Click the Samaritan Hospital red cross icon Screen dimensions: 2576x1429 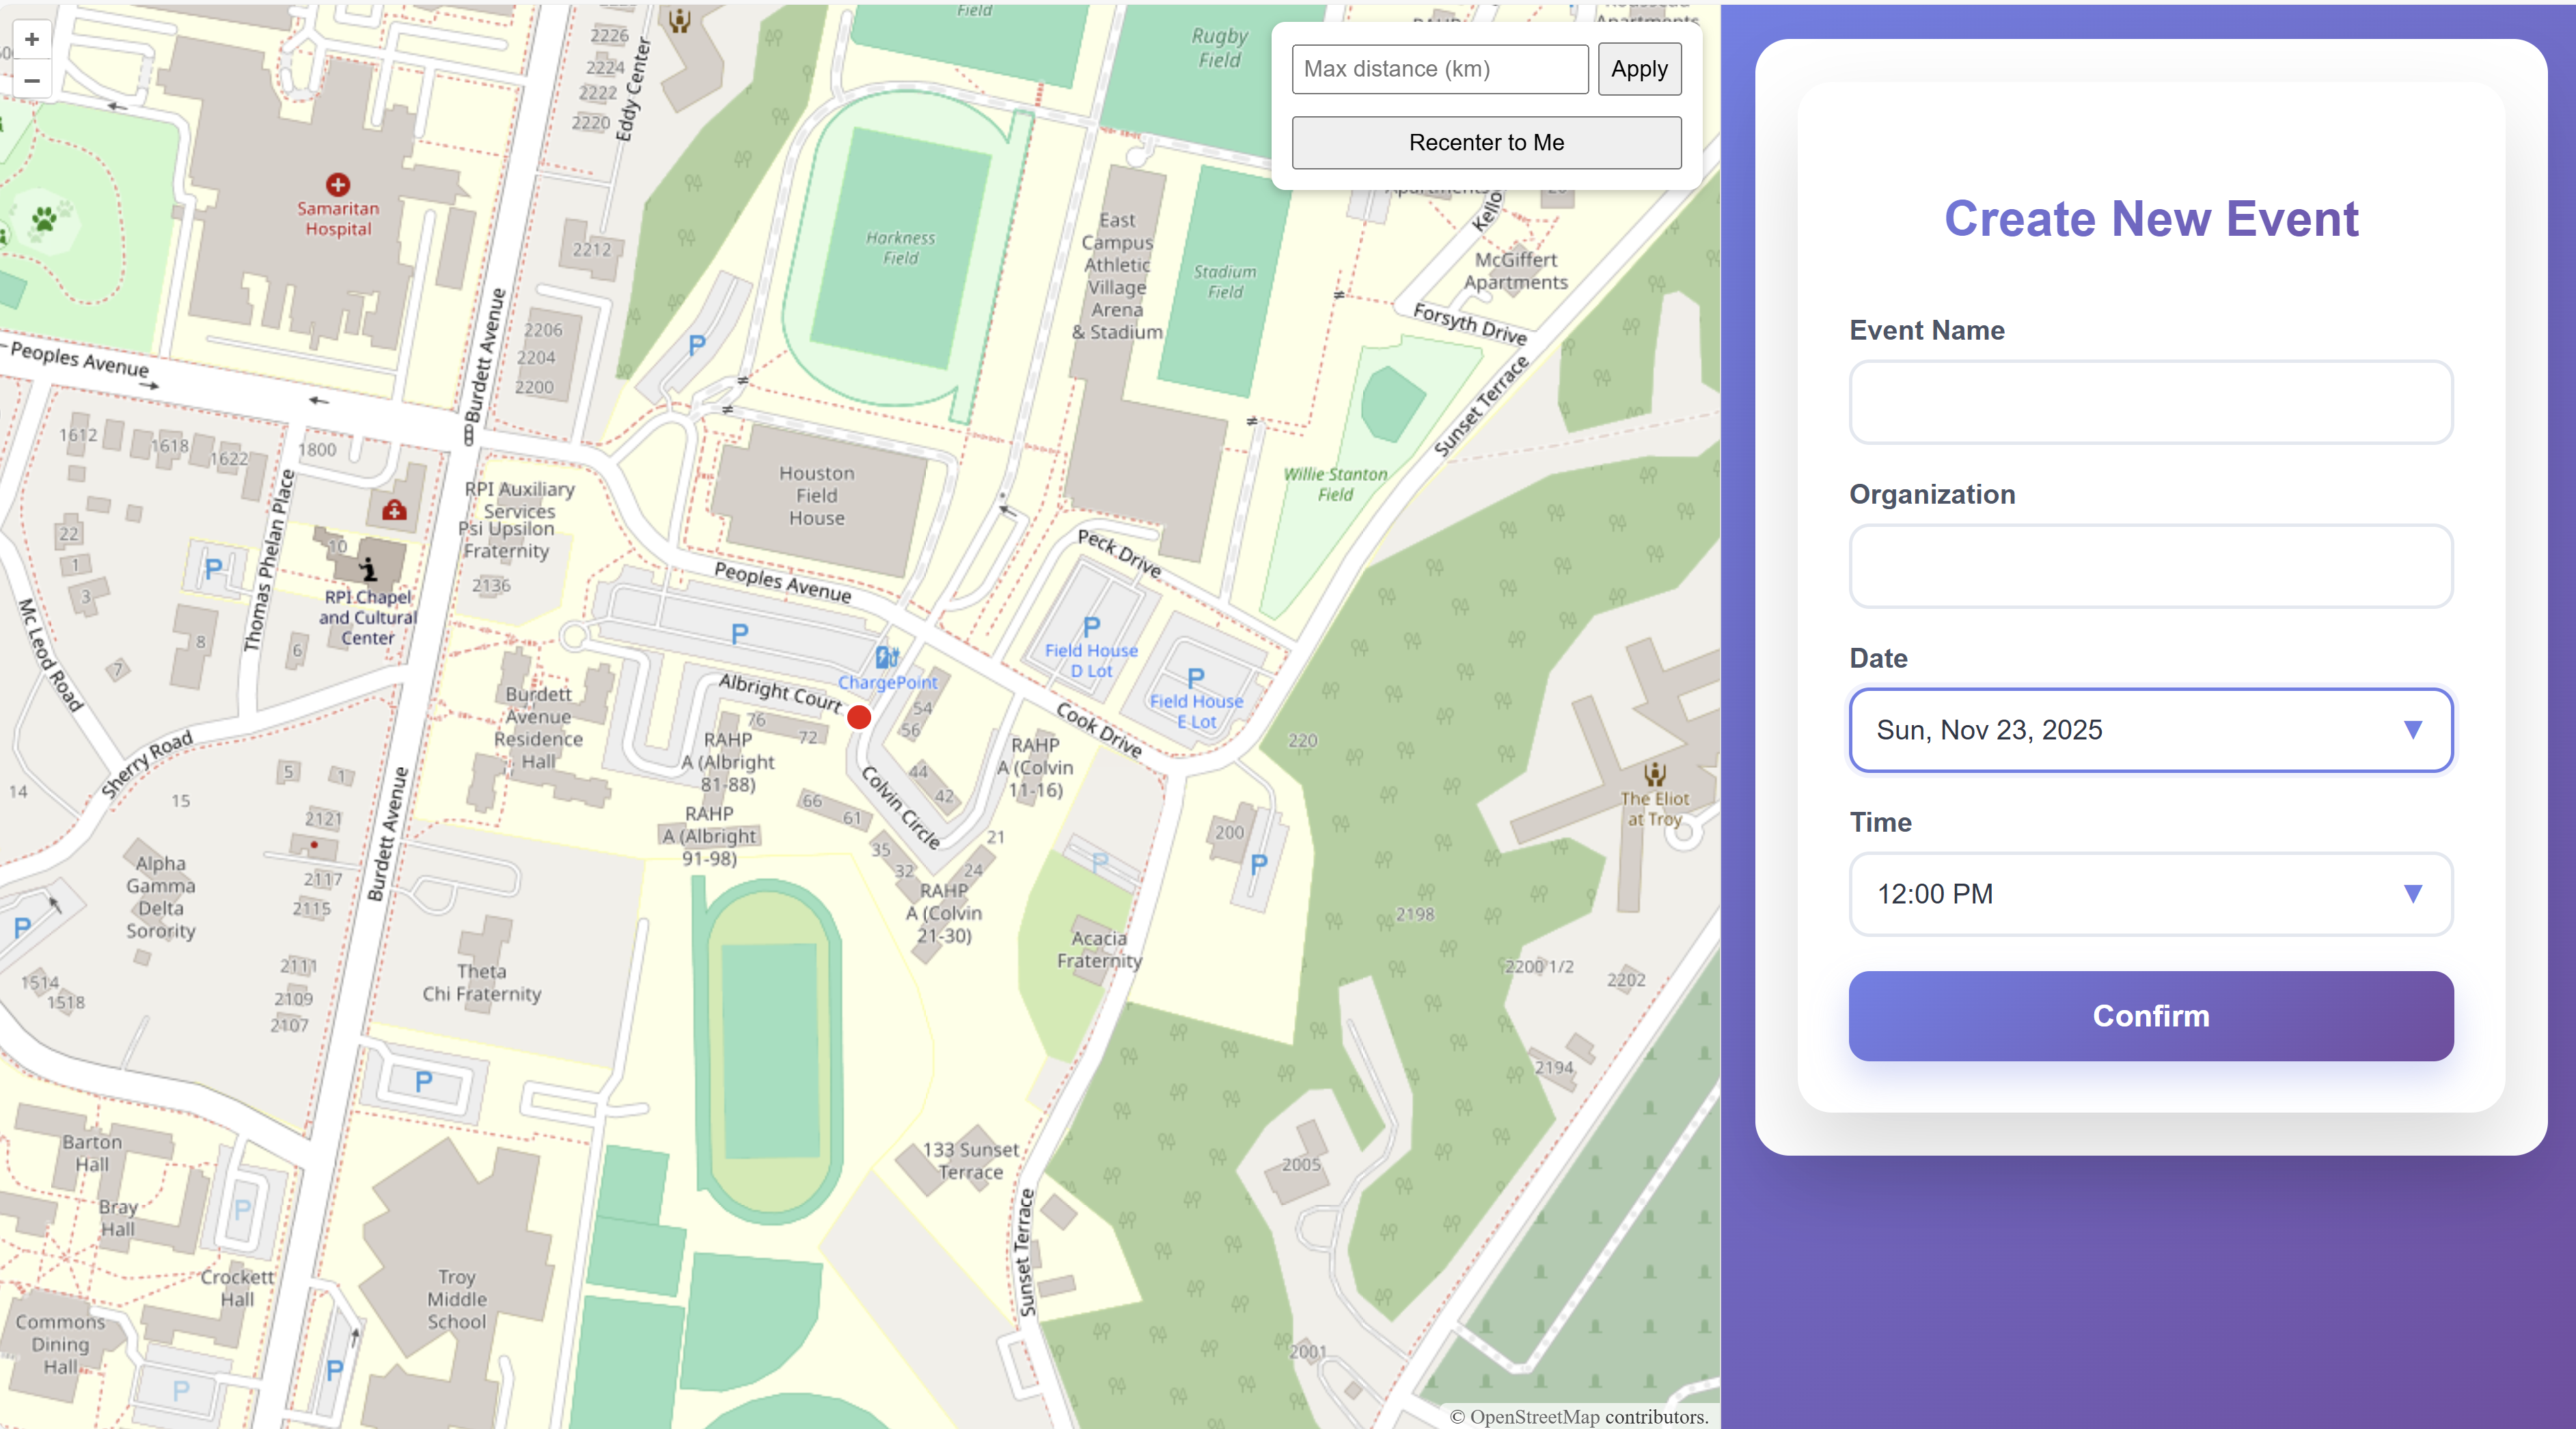coord(338,184)
